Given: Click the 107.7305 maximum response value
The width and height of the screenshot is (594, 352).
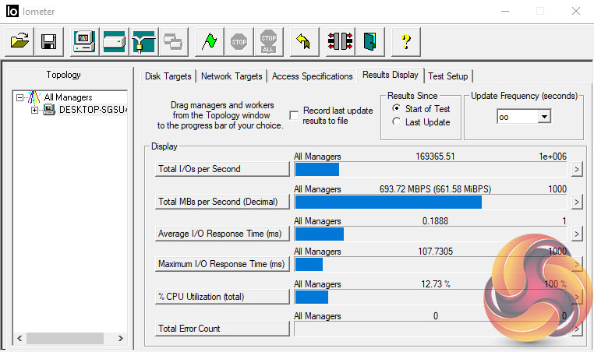Looking at the screenshot, I should [435, 252].
